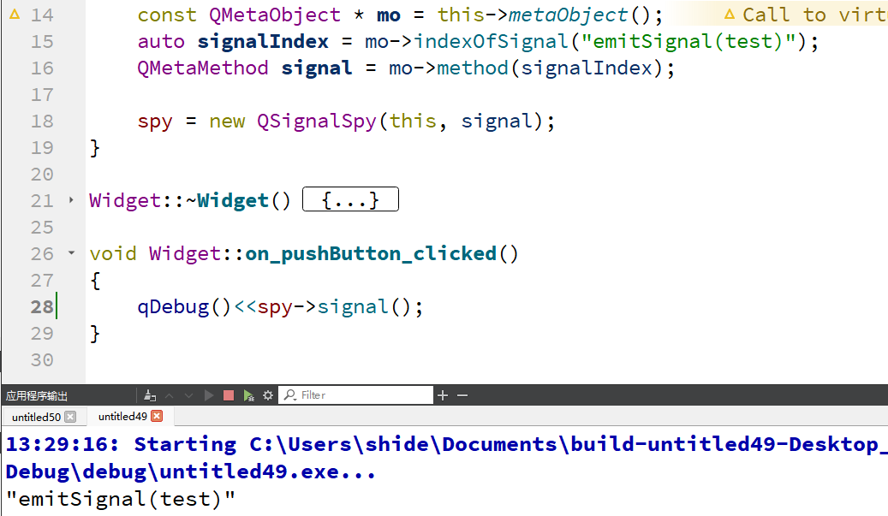This screenshot has width=888, height=516.
Task: Go to the previous output item with the up arrow
Action: (x=169, y=395)
